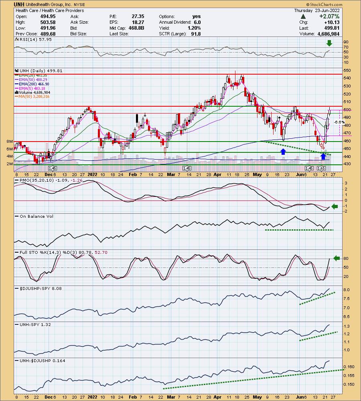Click the High value 503.58
The image size is (361, 401).
coord(48,22)
